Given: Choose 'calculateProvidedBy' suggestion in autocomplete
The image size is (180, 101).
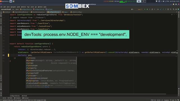Looking at the screenshot, I should 51,83.
